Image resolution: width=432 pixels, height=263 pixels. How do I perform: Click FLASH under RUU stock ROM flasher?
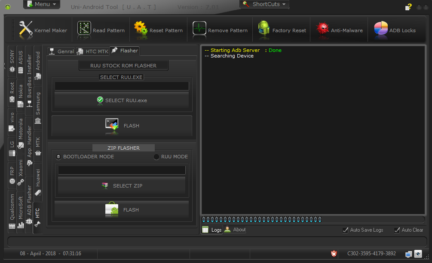click(x=122, y=125)
